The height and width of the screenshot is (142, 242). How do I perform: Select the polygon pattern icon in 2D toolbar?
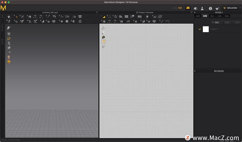tap(121, 16)
